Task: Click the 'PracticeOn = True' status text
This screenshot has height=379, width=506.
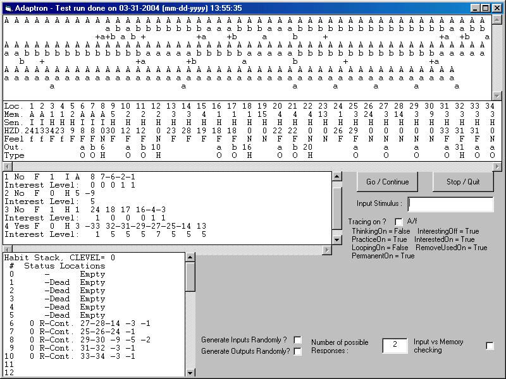Action: (379, 239)
